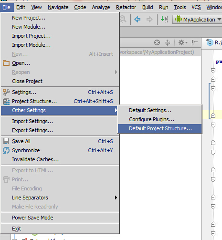Click the Project Structure icon in File menu
The image size is (222, 240).
click(x=6, y=101)
